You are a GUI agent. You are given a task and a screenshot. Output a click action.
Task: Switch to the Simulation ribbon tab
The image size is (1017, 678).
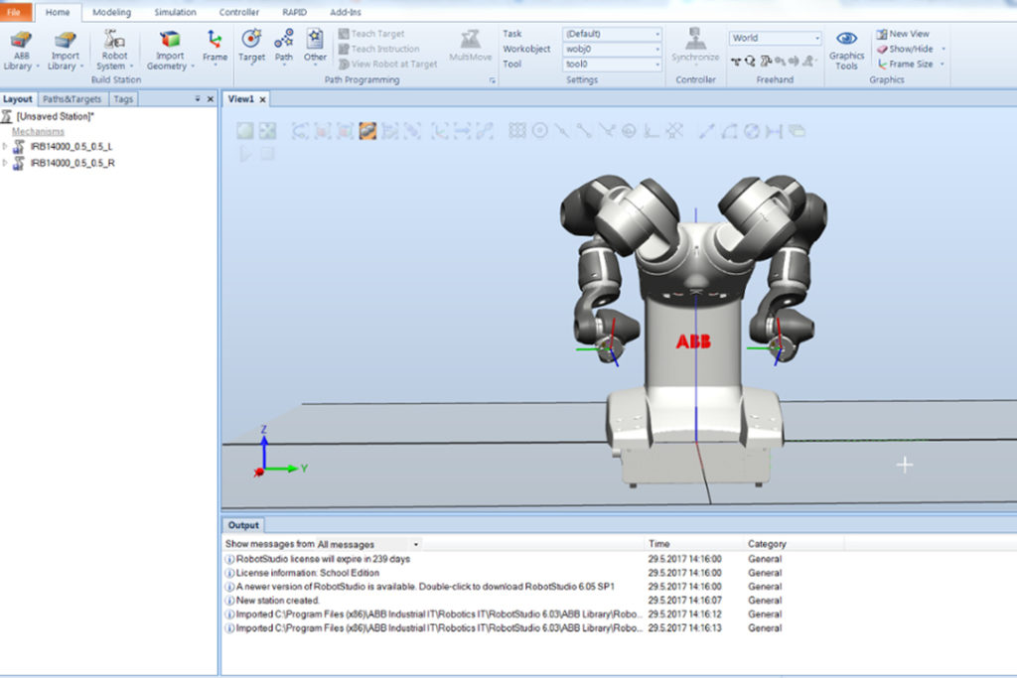pyautogui.click(x=175, y=12)
